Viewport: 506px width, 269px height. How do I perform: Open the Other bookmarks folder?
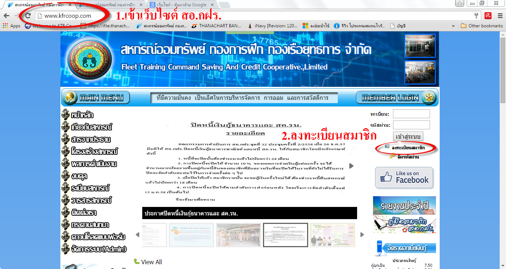(x=482, y=26)
